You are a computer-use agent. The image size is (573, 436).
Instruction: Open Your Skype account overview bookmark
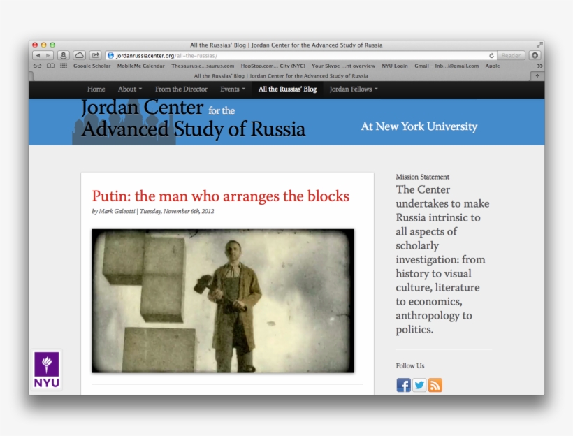click(343, 66)
